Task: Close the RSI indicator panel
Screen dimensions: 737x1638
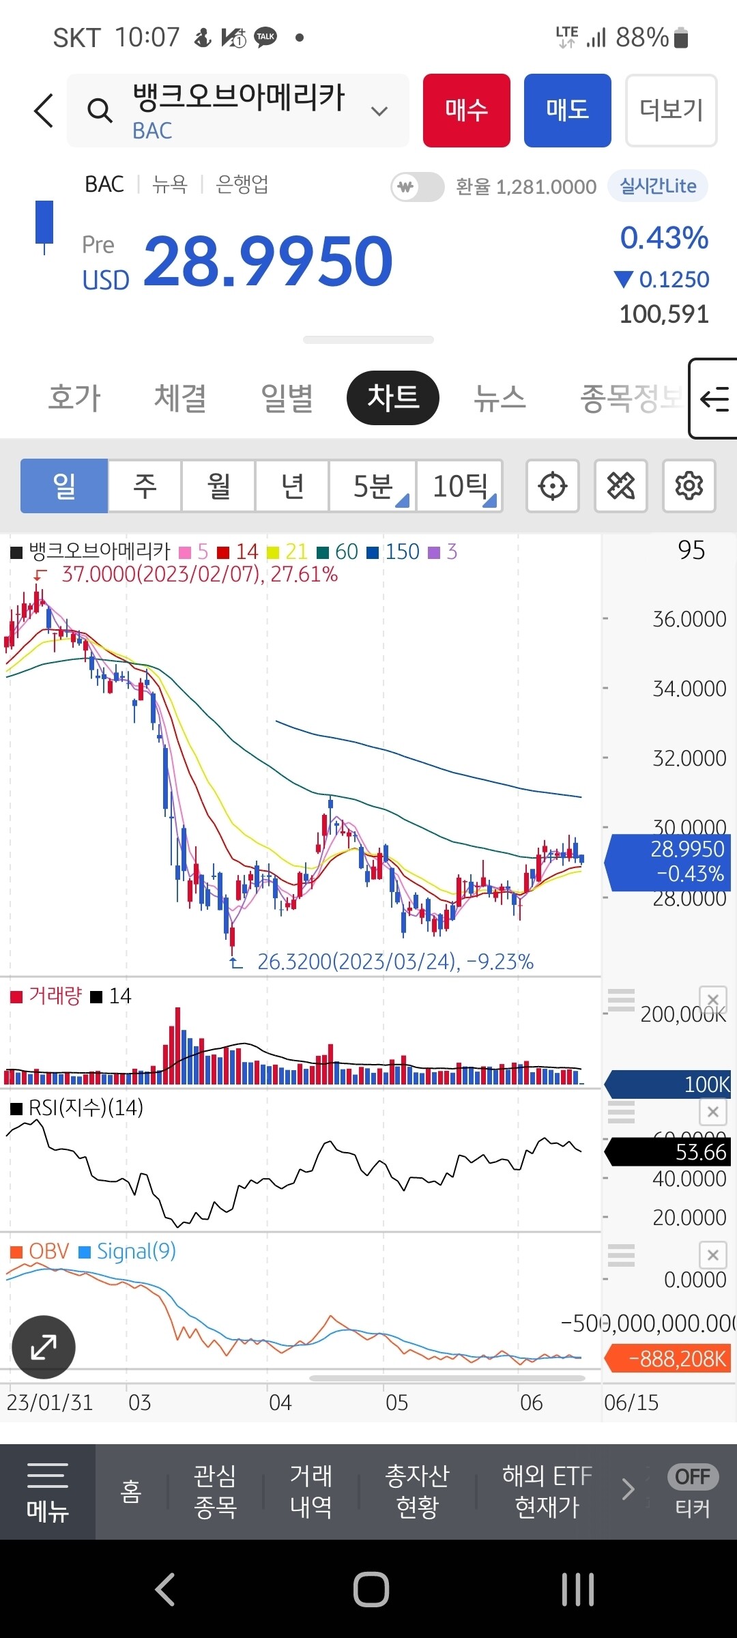Action: [x=712, y=1112]
